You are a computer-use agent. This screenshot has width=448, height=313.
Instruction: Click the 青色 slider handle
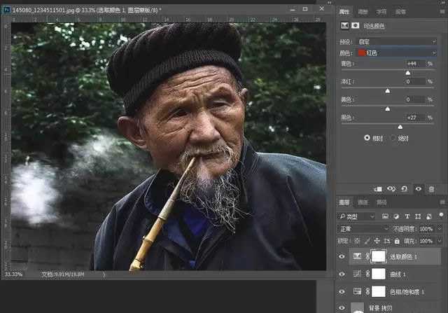(408, 72)
